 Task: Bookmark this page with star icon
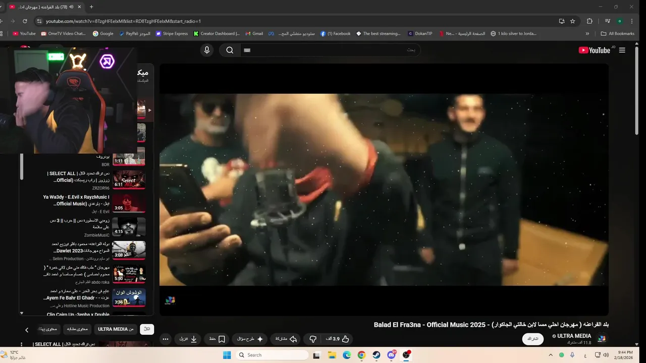[572, 21]
